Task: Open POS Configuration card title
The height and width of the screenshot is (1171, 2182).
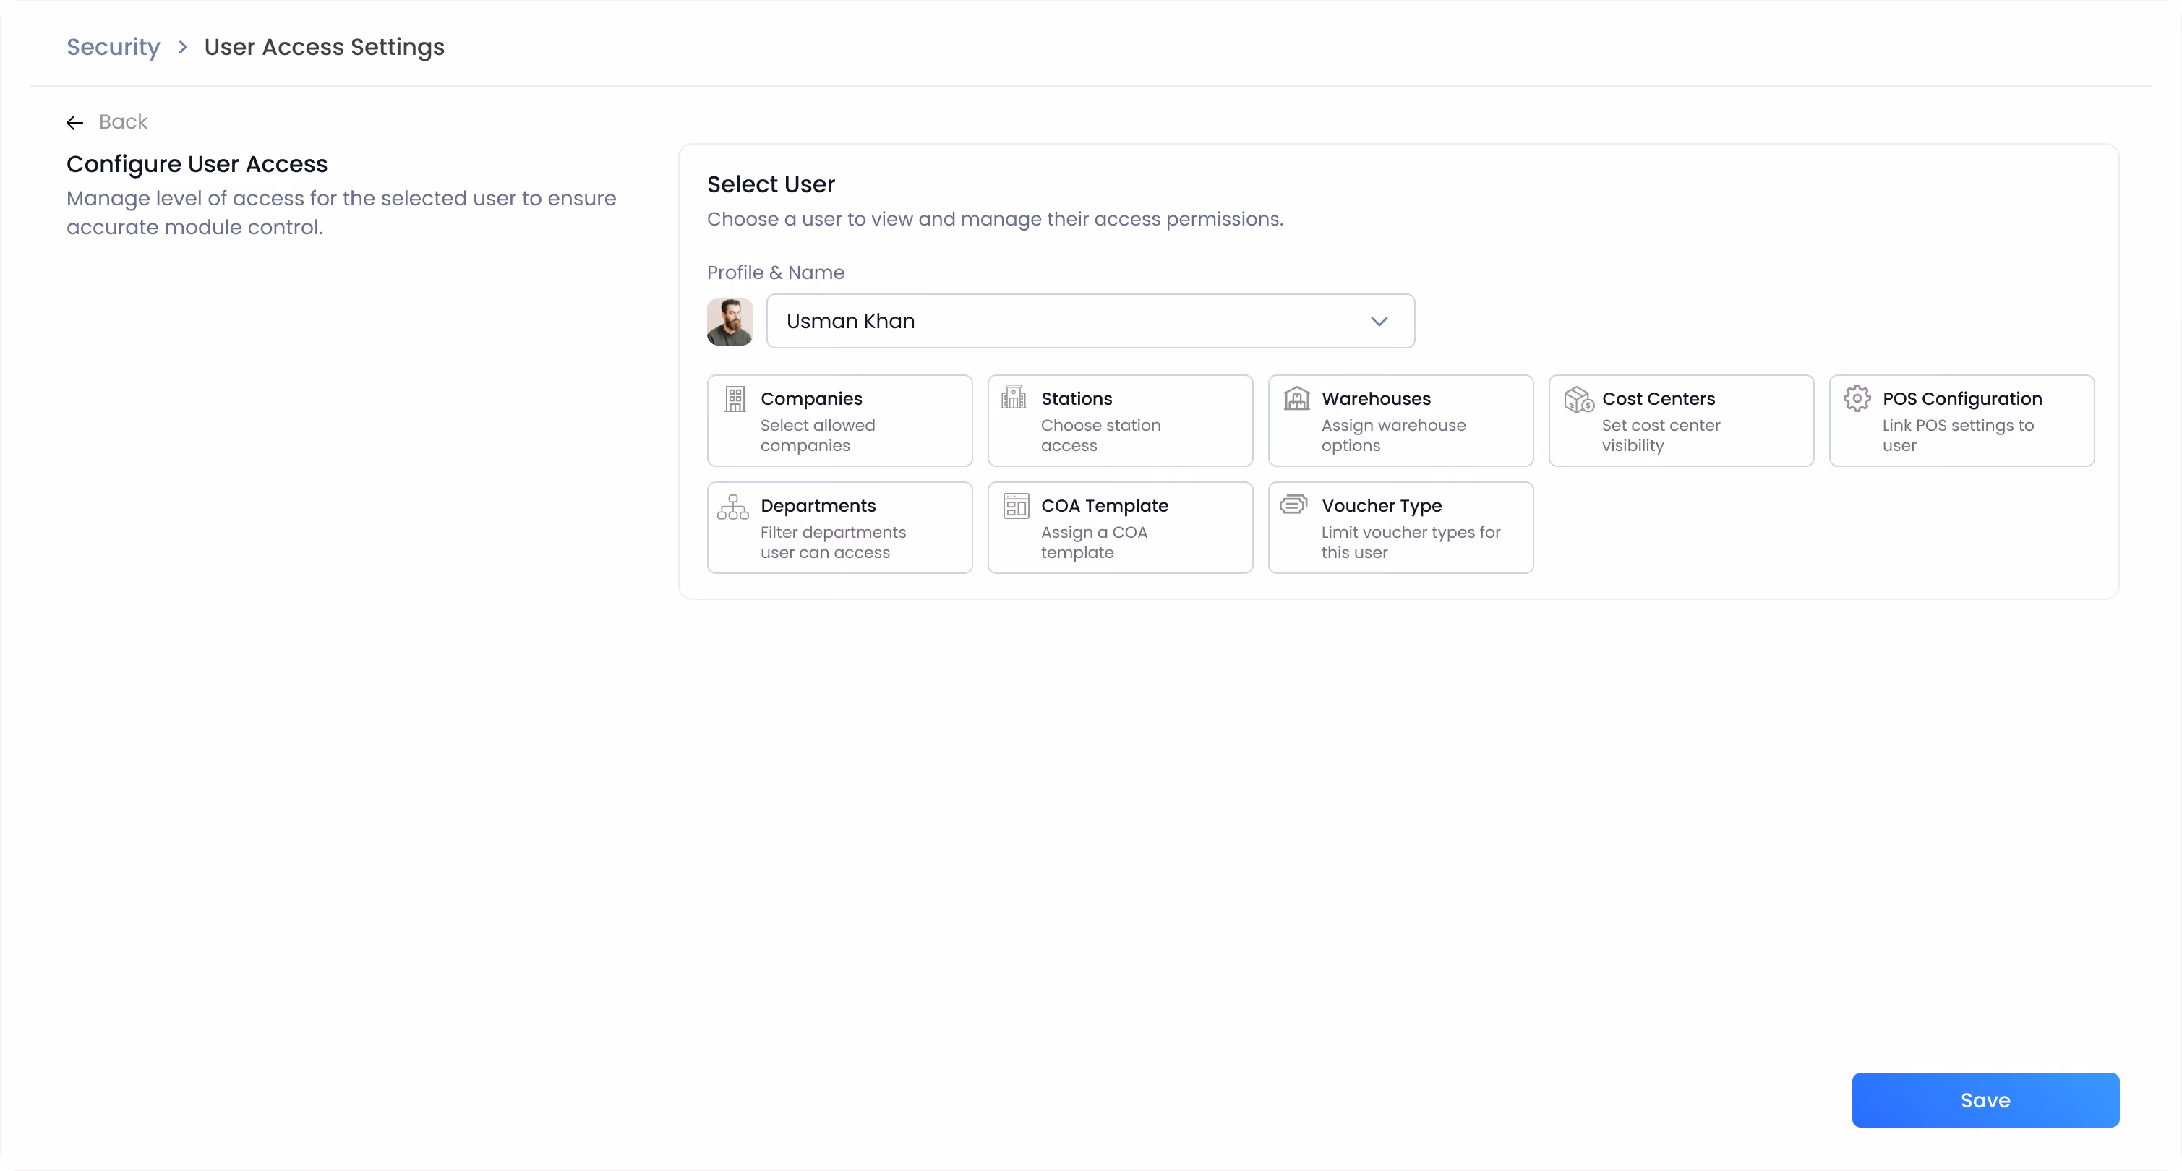Action: [1961, 398]
